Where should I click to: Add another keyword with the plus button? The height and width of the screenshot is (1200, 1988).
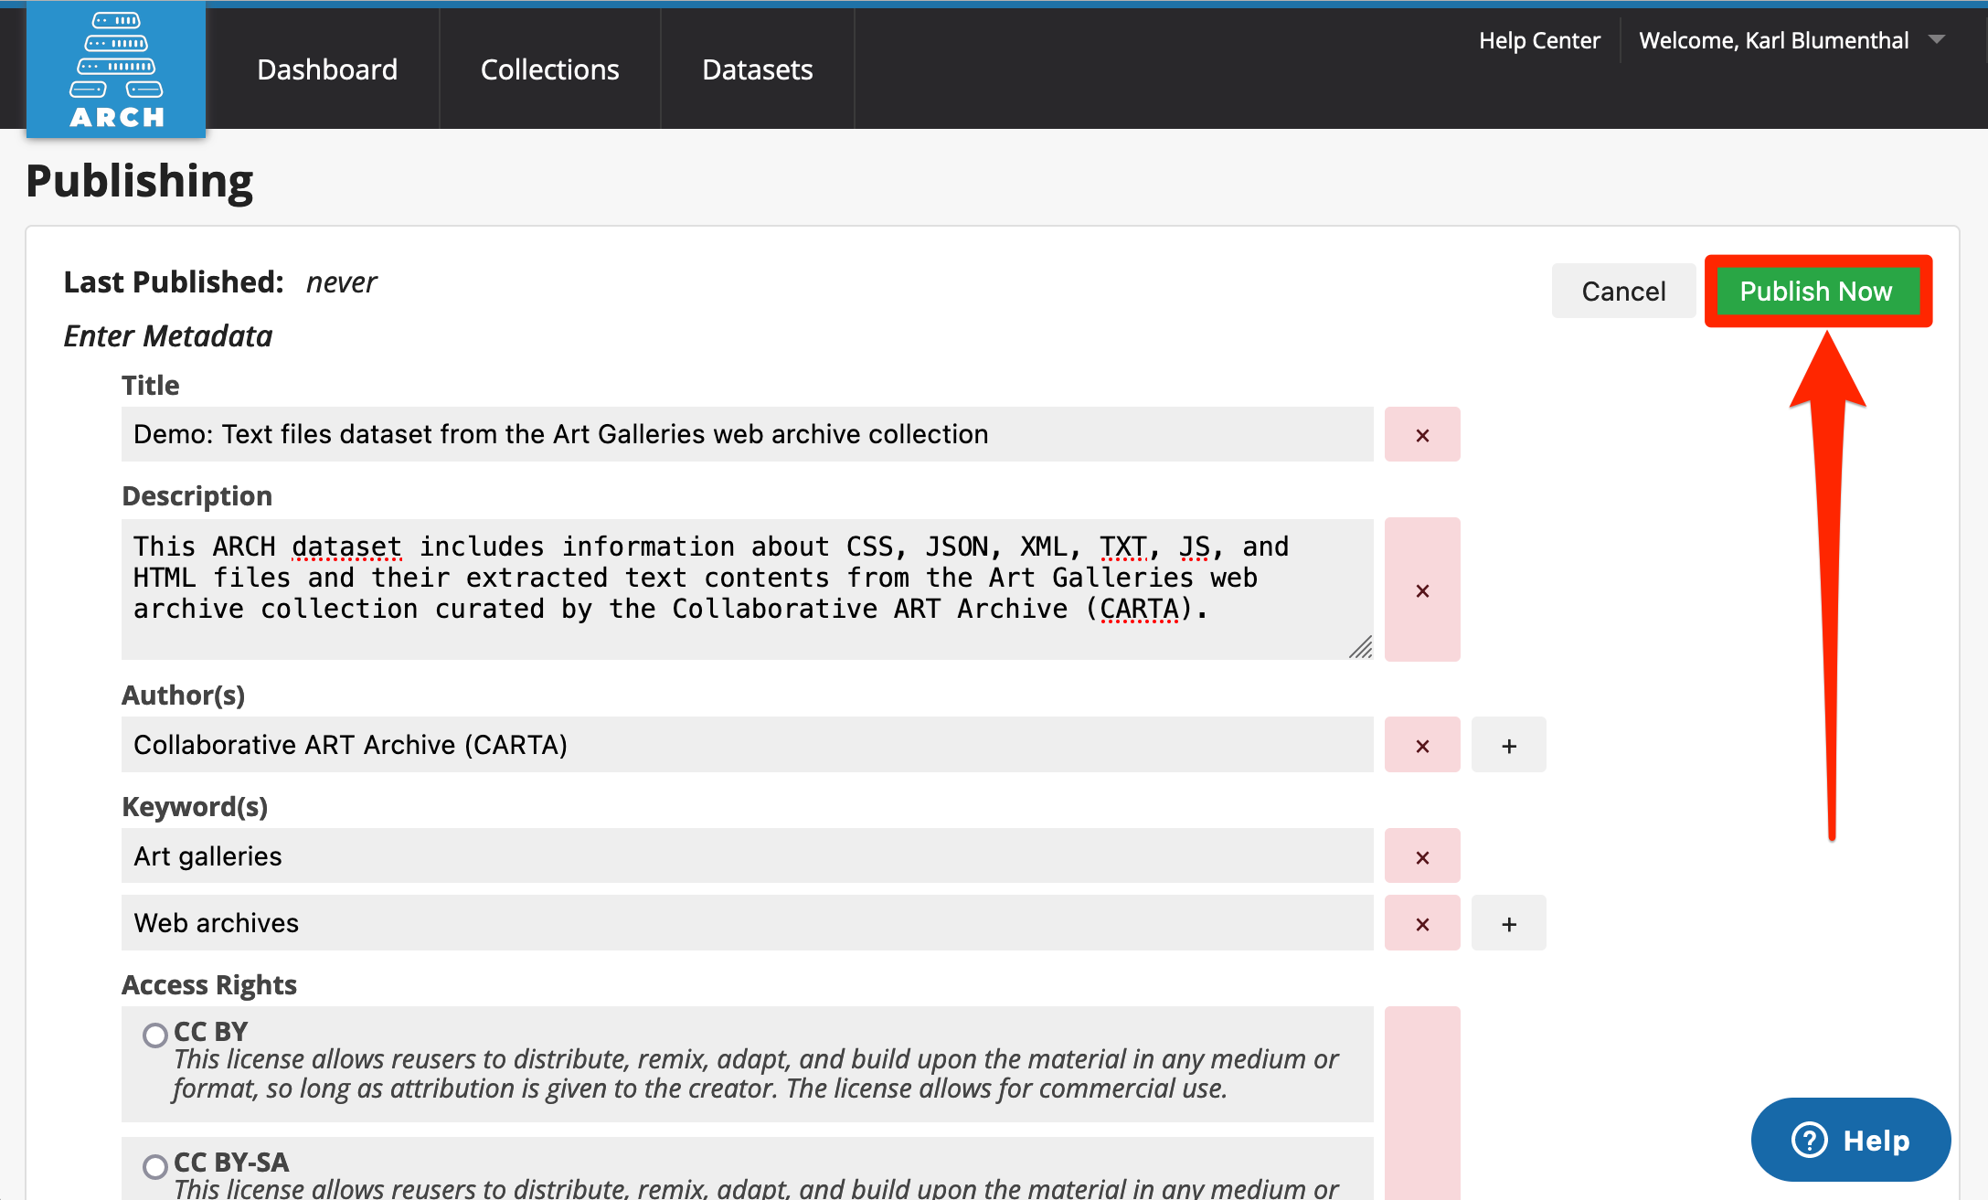point(1509,923)
